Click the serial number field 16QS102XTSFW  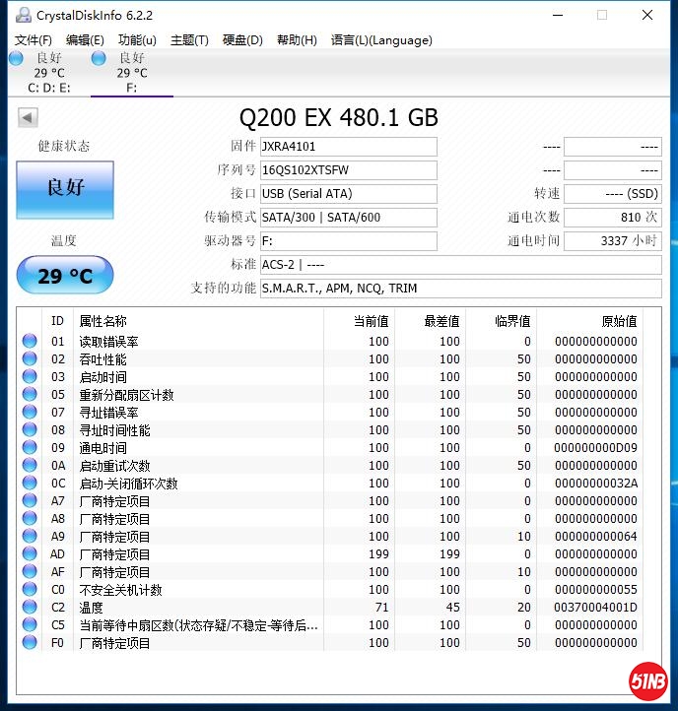coord(348,170)
